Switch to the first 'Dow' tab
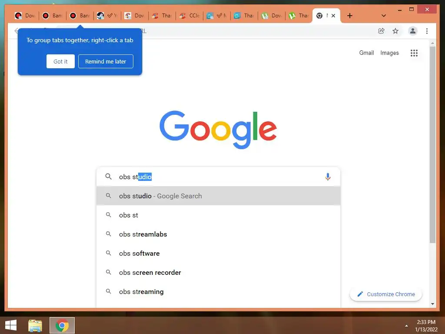 click(25, 16)
